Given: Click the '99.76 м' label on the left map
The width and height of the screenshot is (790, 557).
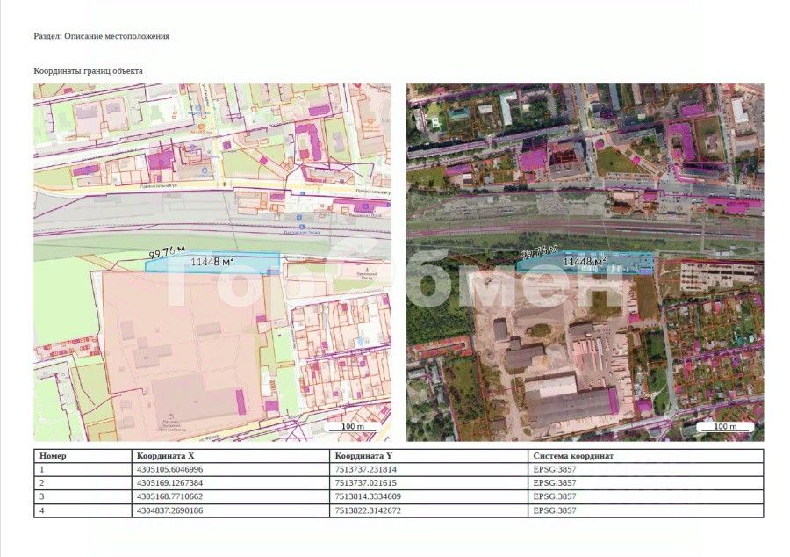Looking at the screenshot, I should tap(167, 251).
